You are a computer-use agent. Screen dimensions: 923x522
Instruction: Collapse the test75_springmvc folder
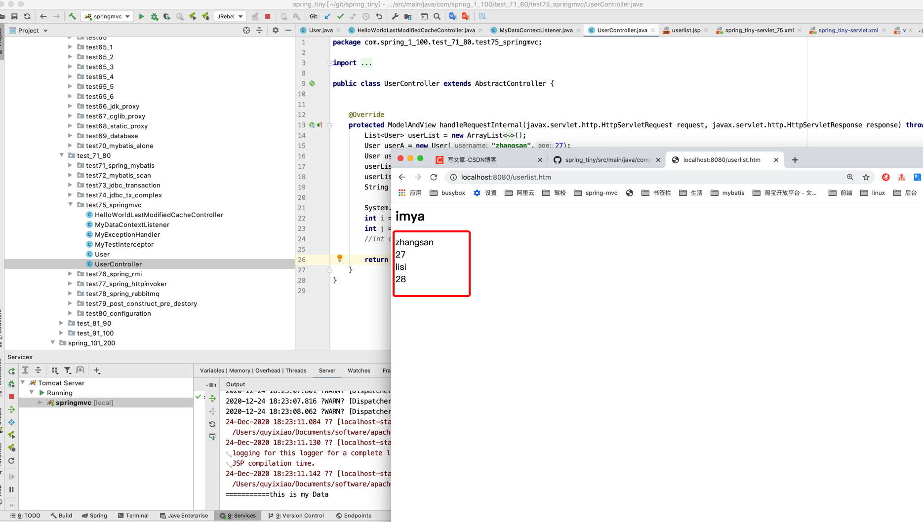[x=71, y=205]
